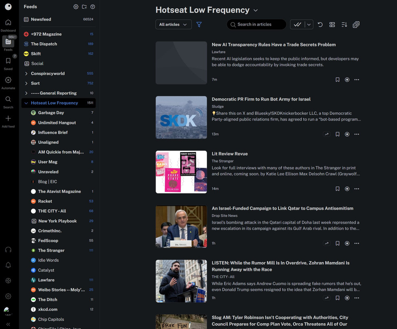Expand the General Reporting folder

click(26, 93)
